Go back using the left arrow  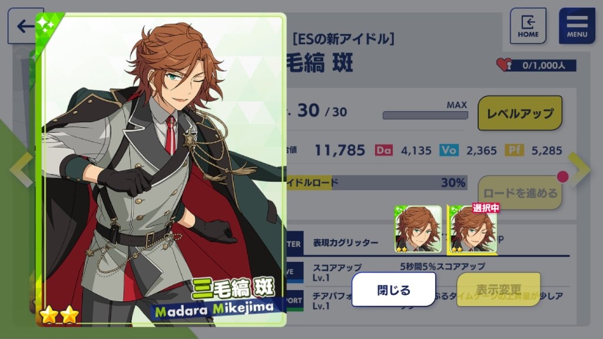22,25
